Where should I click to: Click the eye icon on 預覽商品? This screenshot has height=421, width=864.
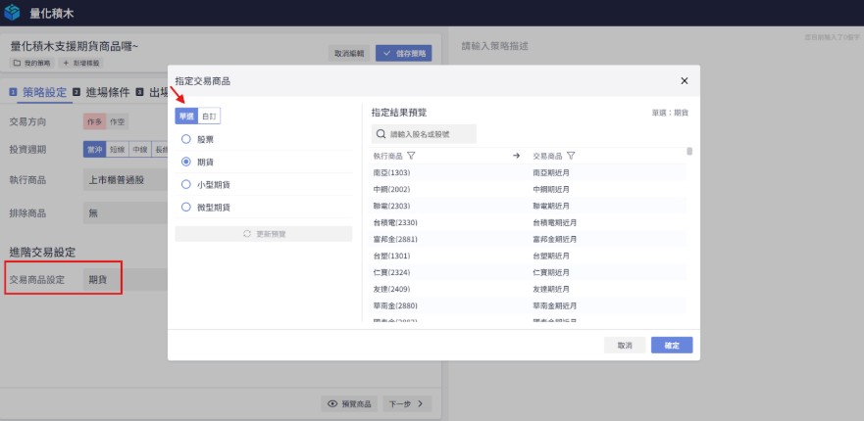click(x=332, y=403)
